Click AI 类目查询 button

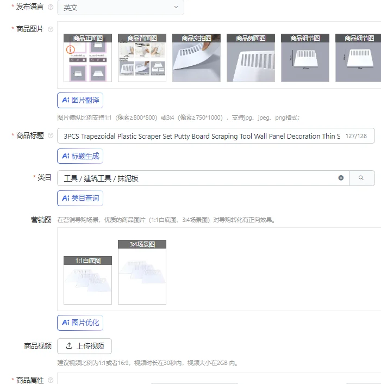[x=80, y=198]
